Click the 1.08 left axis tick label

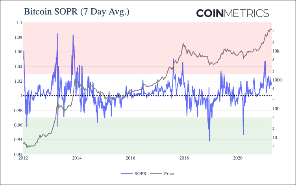click(x=18, y=37)
